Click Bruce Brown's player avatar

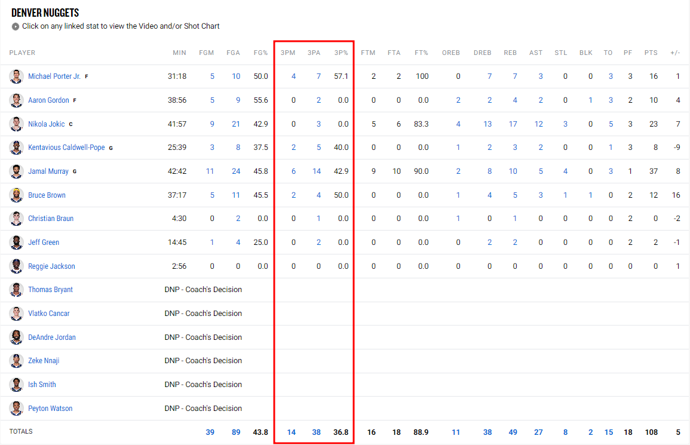pos(16,195)
